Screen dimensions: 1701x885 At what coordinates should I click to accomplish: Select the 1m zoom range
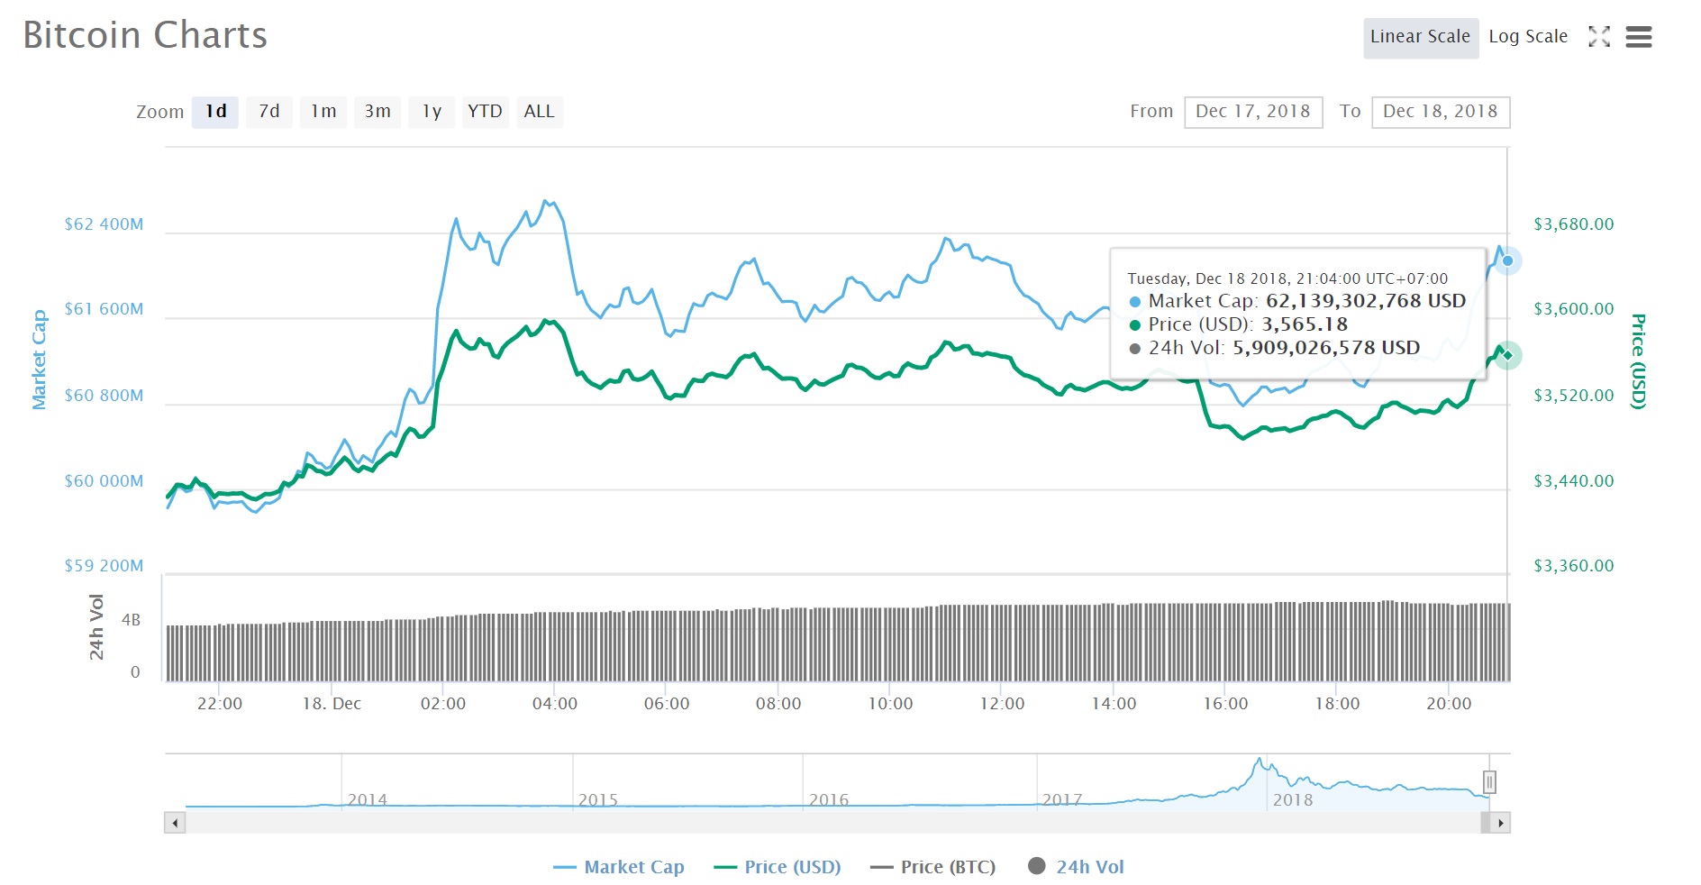323,112
